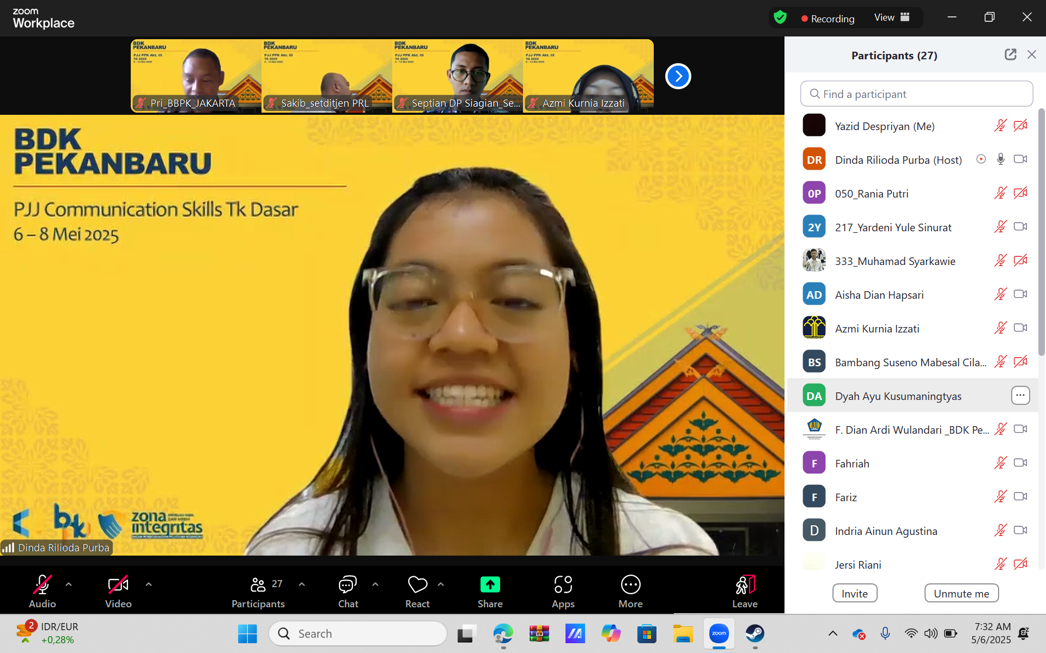Image resolution: width=1046 pixels, height=653 pixels.
Task: Expand the Chat options arrow
Action: pos(375,584)
